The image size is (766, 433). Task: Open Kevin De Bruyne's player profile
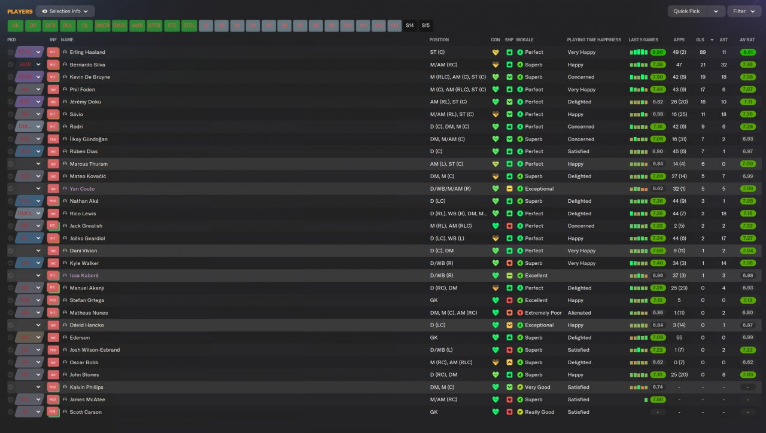[90, 77]
